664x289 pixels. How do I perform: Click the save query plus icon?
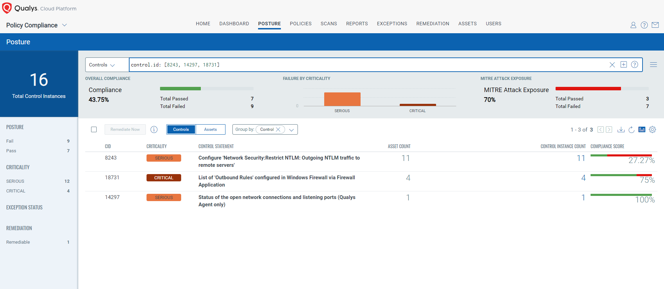point(624,64)
